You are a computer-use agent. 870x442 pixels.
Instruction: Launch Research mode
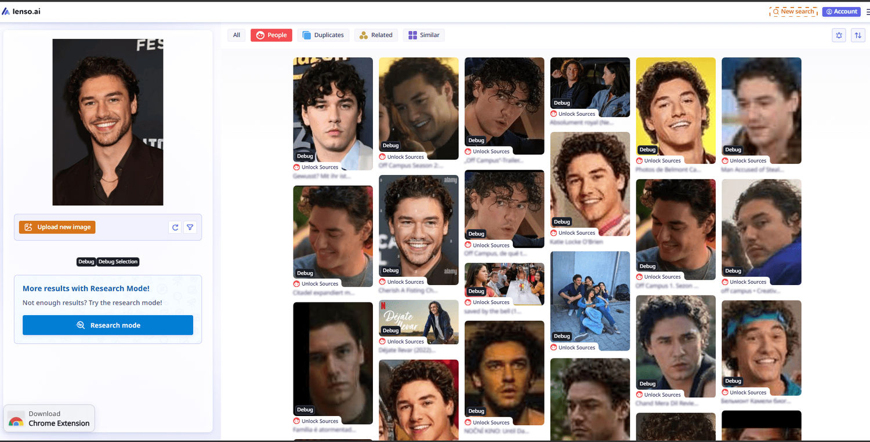(x=108, y=325)
